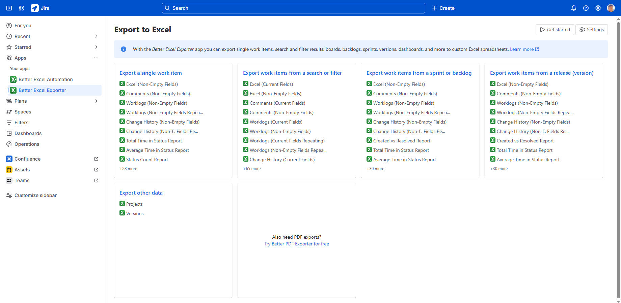This screenshot has width=621, height=303.
Task: Click the user profile avatar
Action: 611,8
